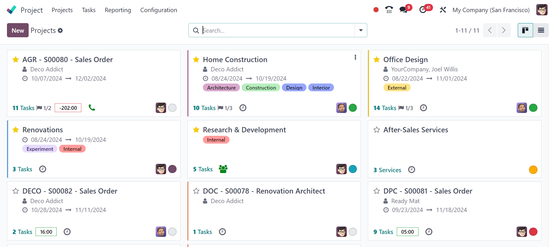Viewport: 549px width, 247px height.
Task: Switch to Kanban view
Action: tap(525, 30)
